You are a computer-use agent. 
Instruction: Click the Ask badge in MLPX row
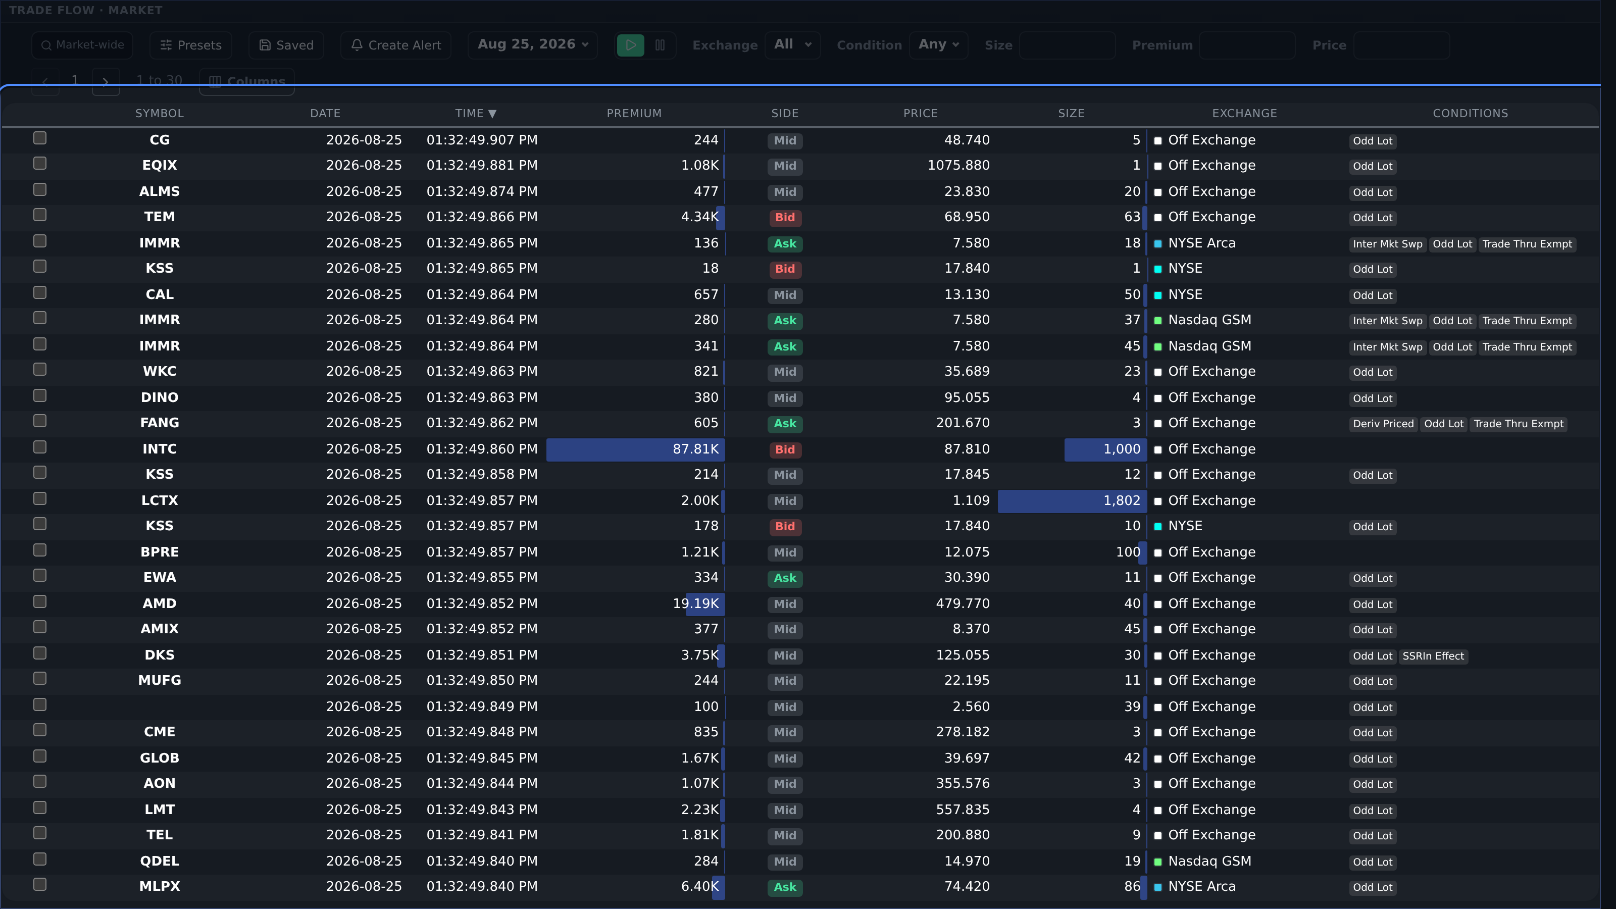click(785, 887)
